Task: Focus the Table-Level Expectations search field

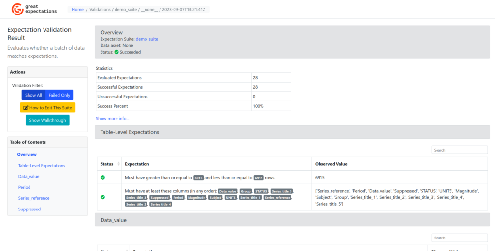Action: coord(459,150)
